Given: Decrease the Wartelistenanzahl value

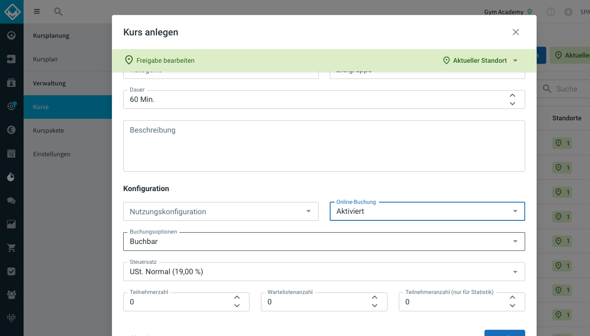Looking at the screenshot, I should (x=374, y=305).
